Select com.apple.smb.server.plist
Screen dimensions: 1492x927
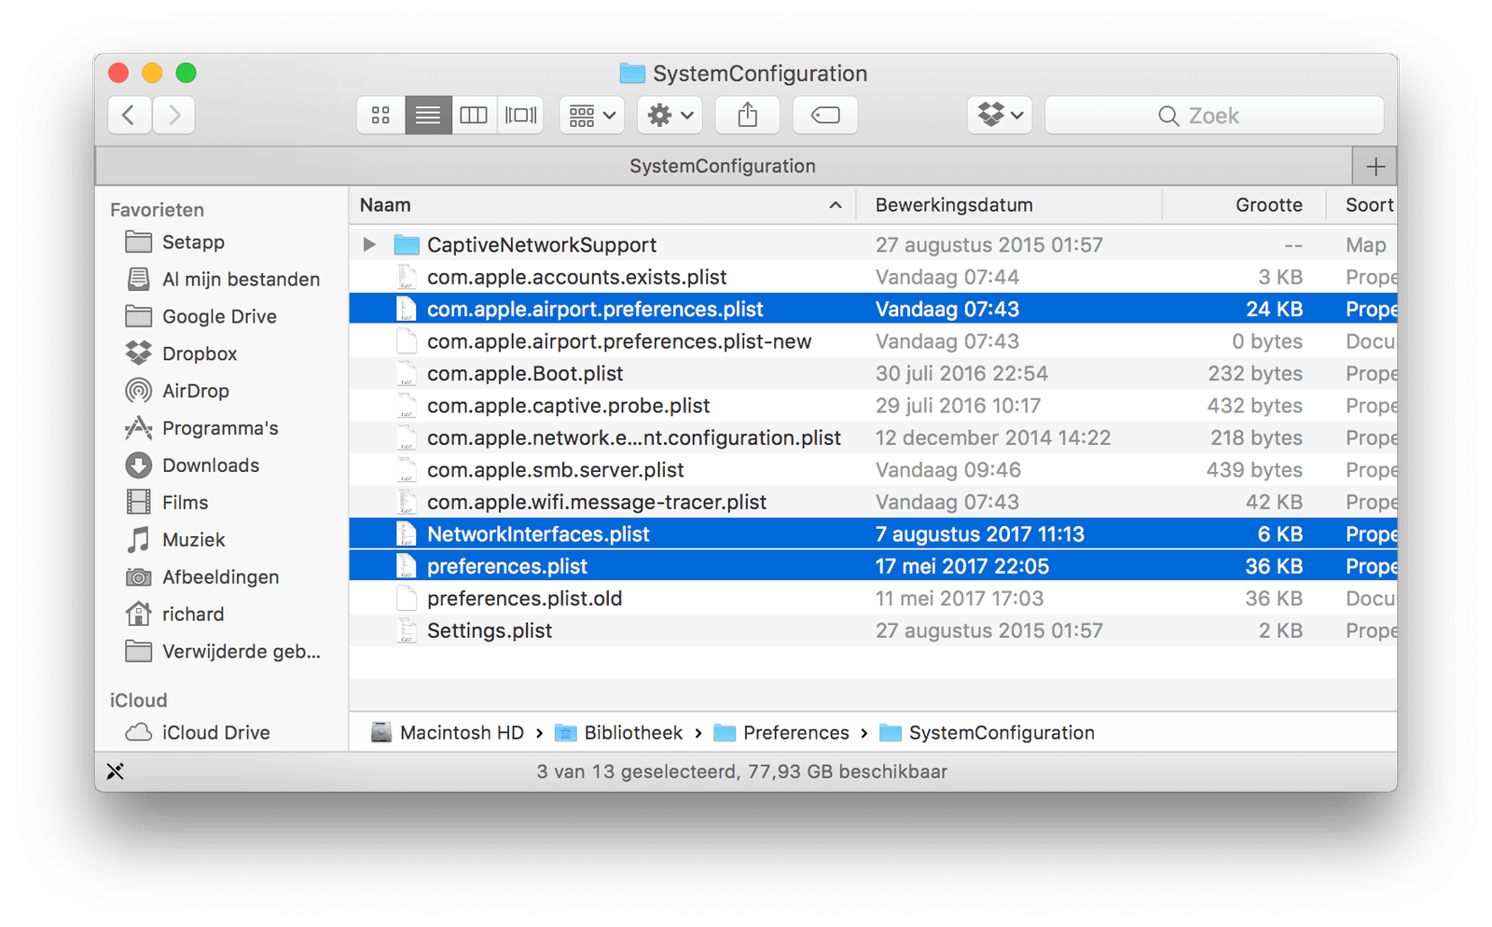pos(873,470)
